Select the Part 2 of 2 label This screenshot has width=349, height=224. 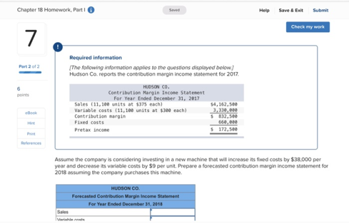29,67
